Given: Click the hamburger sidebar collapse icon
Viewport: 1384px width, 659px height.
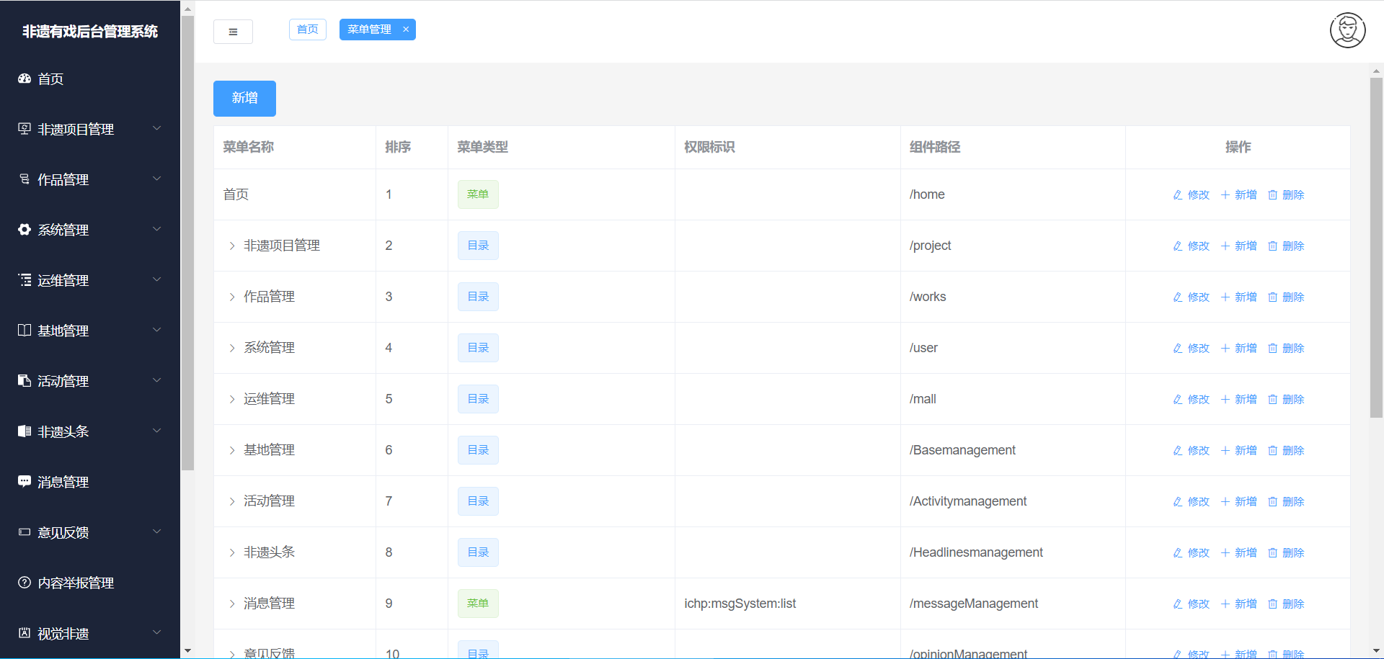Looking at the screenshot, I should 233,32.
